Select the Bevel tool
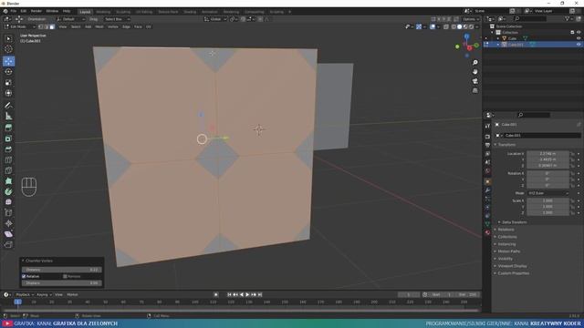The height and width of the screenshot is (328, 584). 8,149
